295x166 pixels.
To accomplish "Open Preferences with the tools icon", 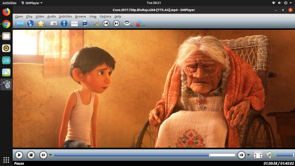I will (96, 24).
